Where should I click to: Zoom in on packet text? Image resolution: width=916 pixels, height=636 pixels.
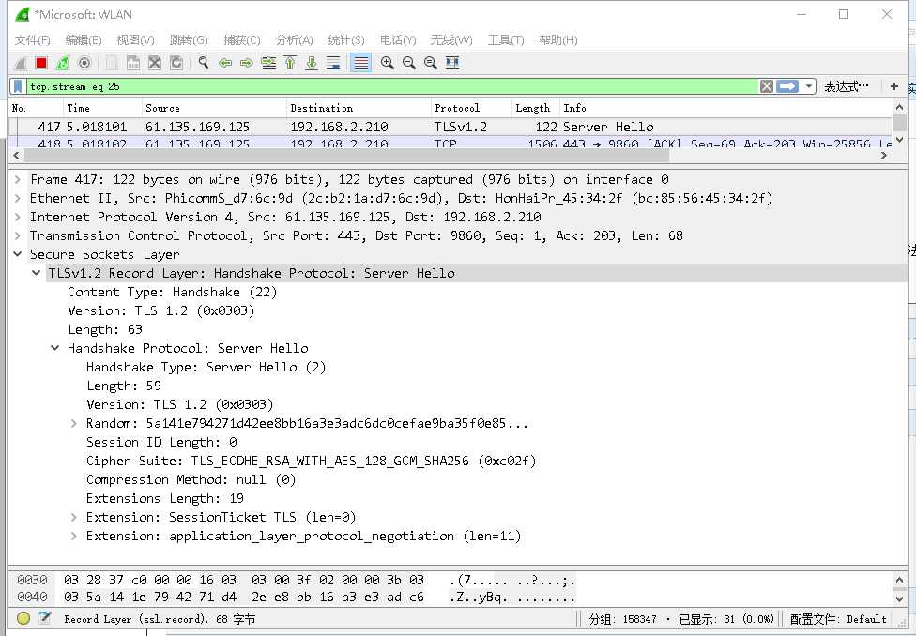(x=387, y=63)
